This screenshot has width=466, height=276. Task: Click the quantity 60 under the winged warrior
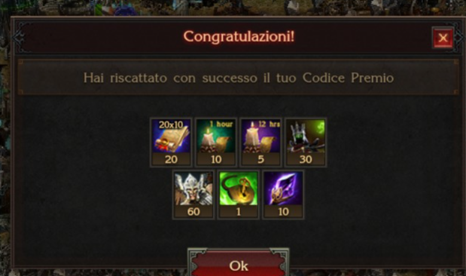193,211
